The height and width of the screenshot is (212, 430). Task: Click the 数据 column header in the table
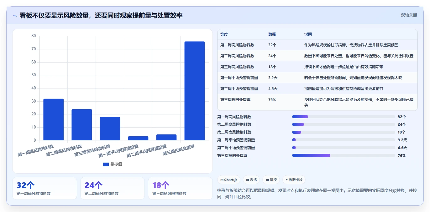pyautogui.click(x=272, y=34)
